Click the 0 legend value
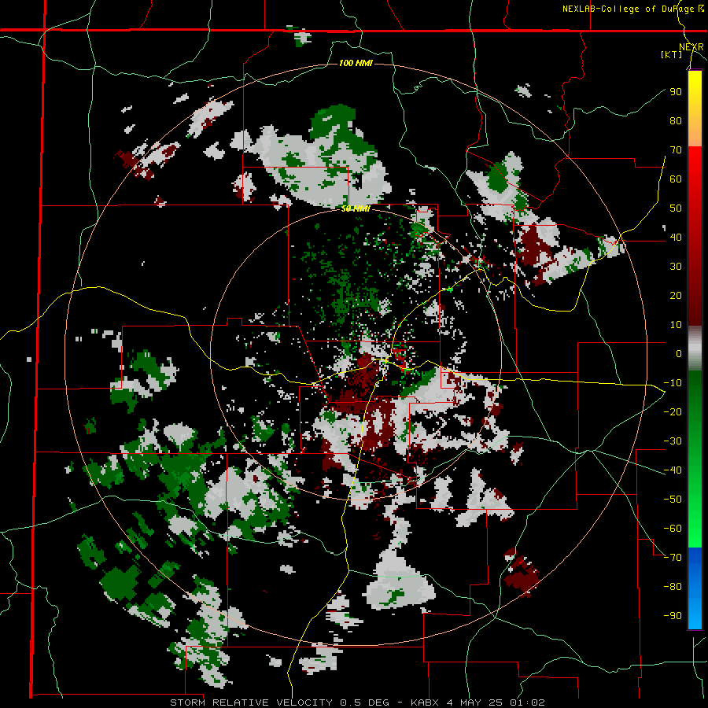708x708 pixels. pos(679,353)
